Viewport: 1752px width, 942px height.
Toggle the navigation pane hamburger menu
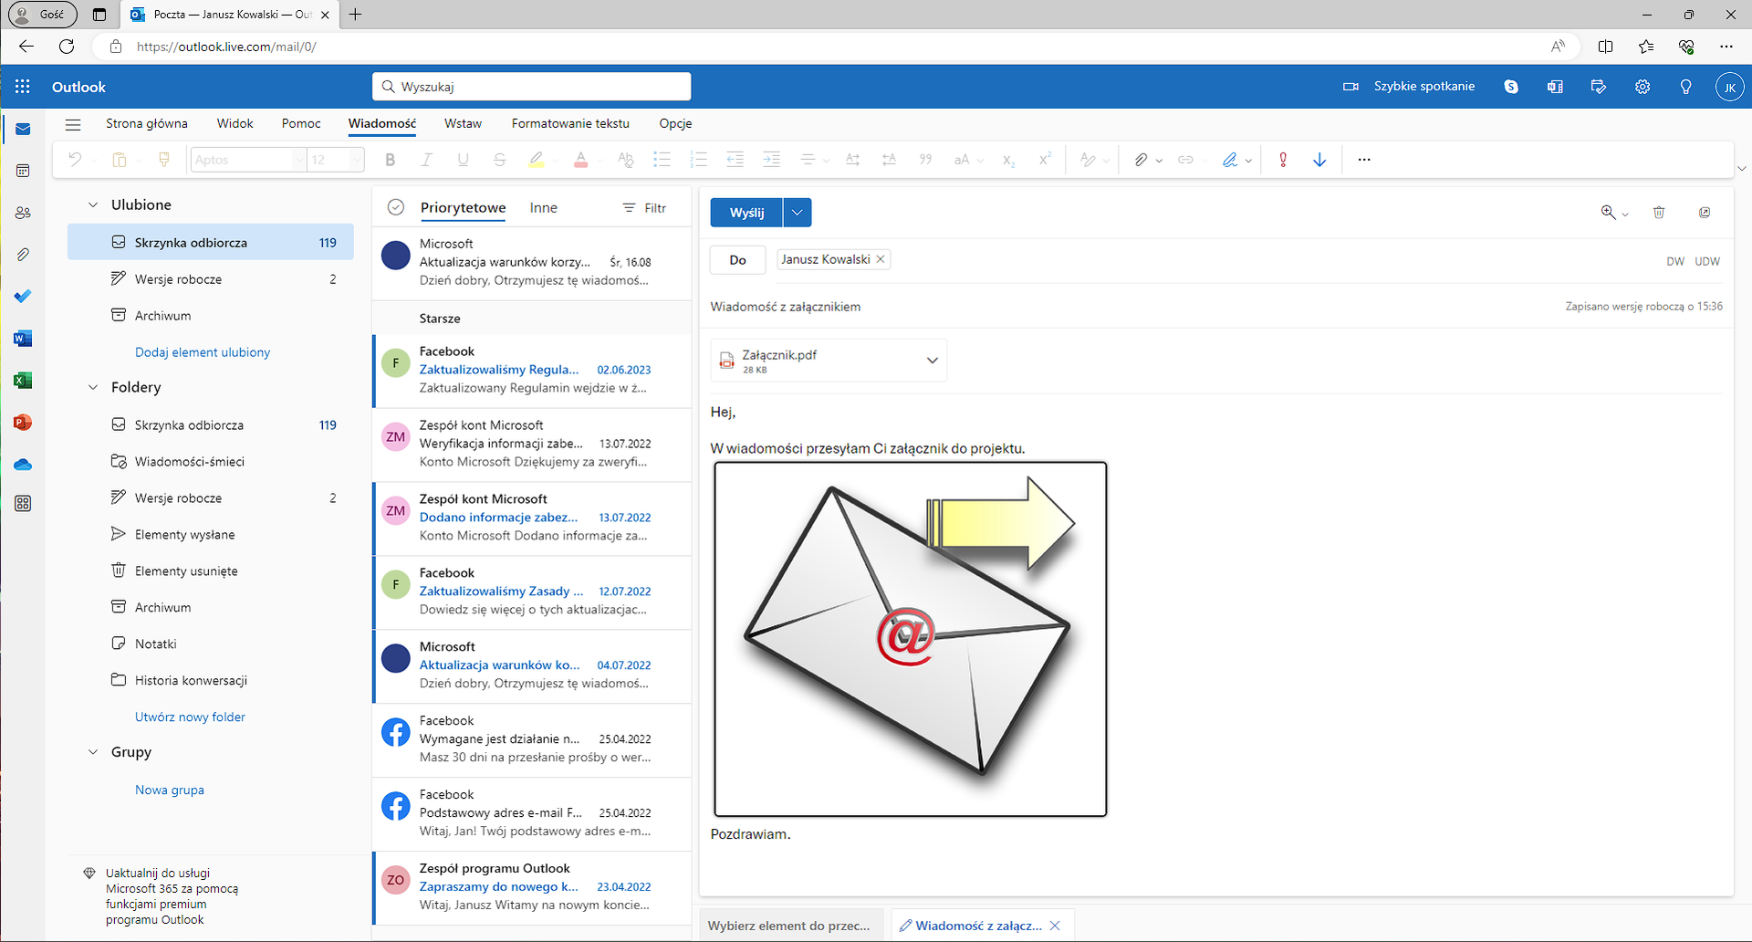pos(73,124)
